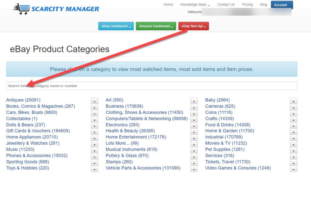Open Jewellery & Watches category
The height and width of the screenshot is (203, 311).
coord(33,143)
